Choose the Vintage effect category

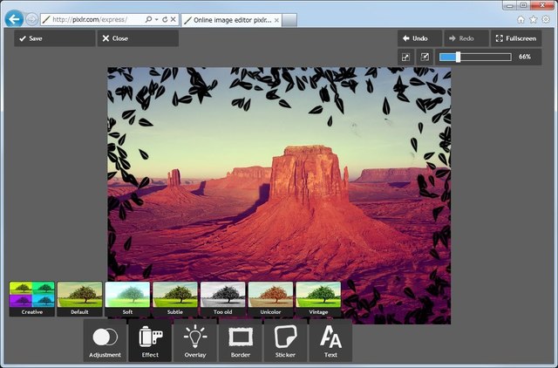point(318,297)
